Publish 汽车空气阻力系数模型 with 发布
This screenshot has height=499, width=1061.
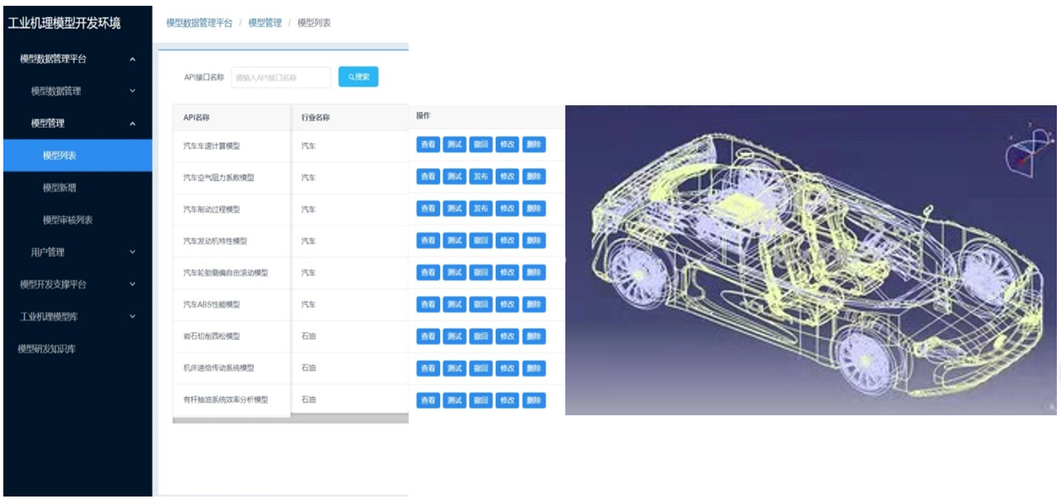pos(481,177)
